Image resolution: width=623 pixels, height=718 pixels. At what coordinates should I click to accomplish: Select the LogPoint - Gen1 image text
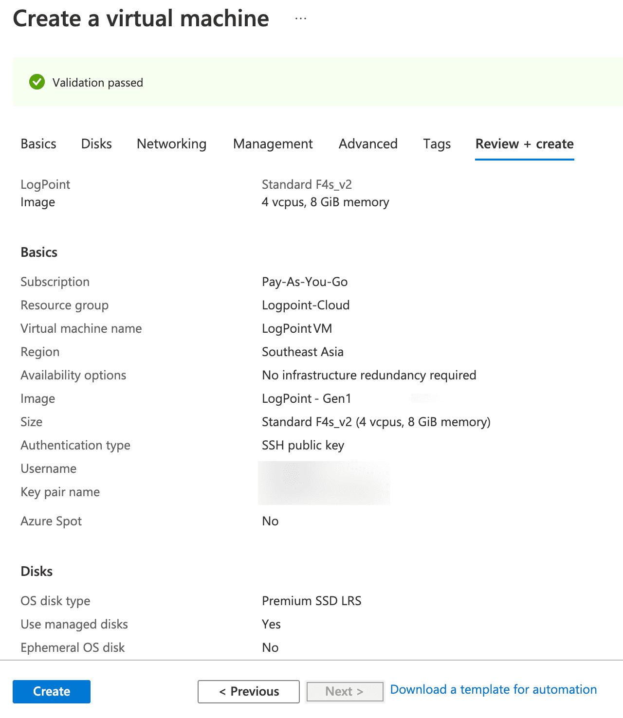pos(306,398)
